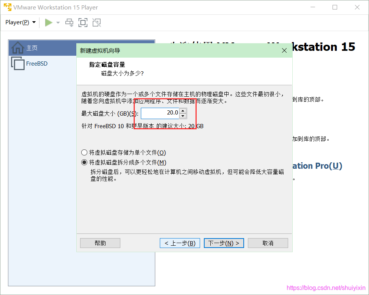Continue with 下一步(N) button
This screenshot has width=369, height=295.
[224, 243]
